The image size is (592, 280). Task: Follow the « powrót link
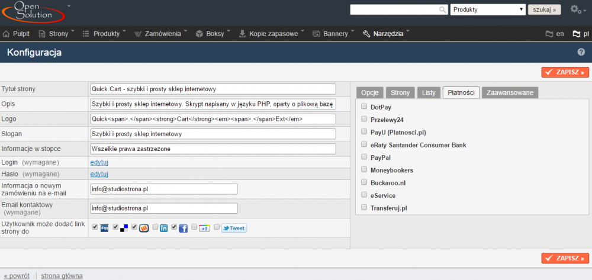point(17,276)
